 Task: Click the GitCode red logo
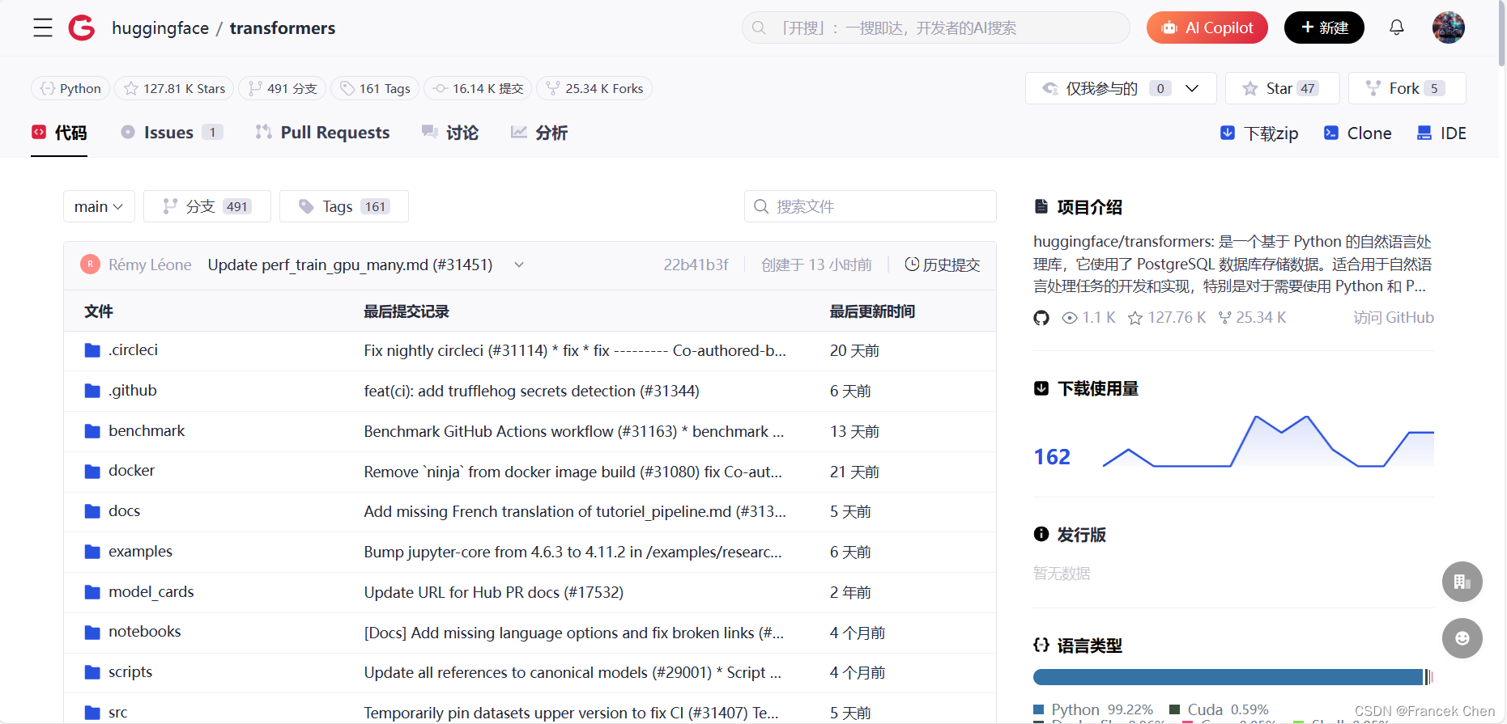[82, 28]
